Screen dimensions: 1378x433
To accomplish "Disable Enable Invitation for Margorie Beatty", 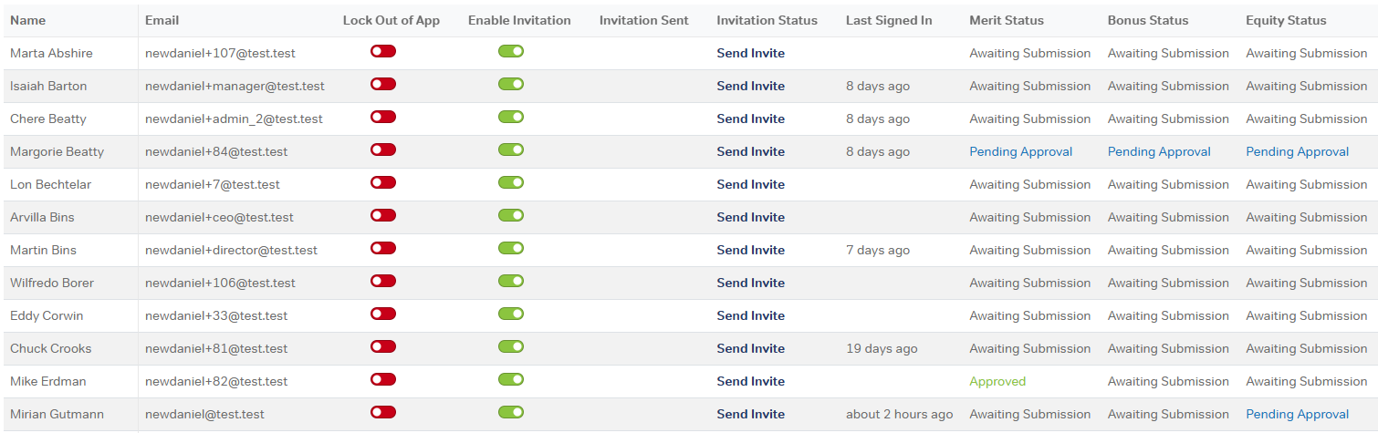I will pos(511,150).
